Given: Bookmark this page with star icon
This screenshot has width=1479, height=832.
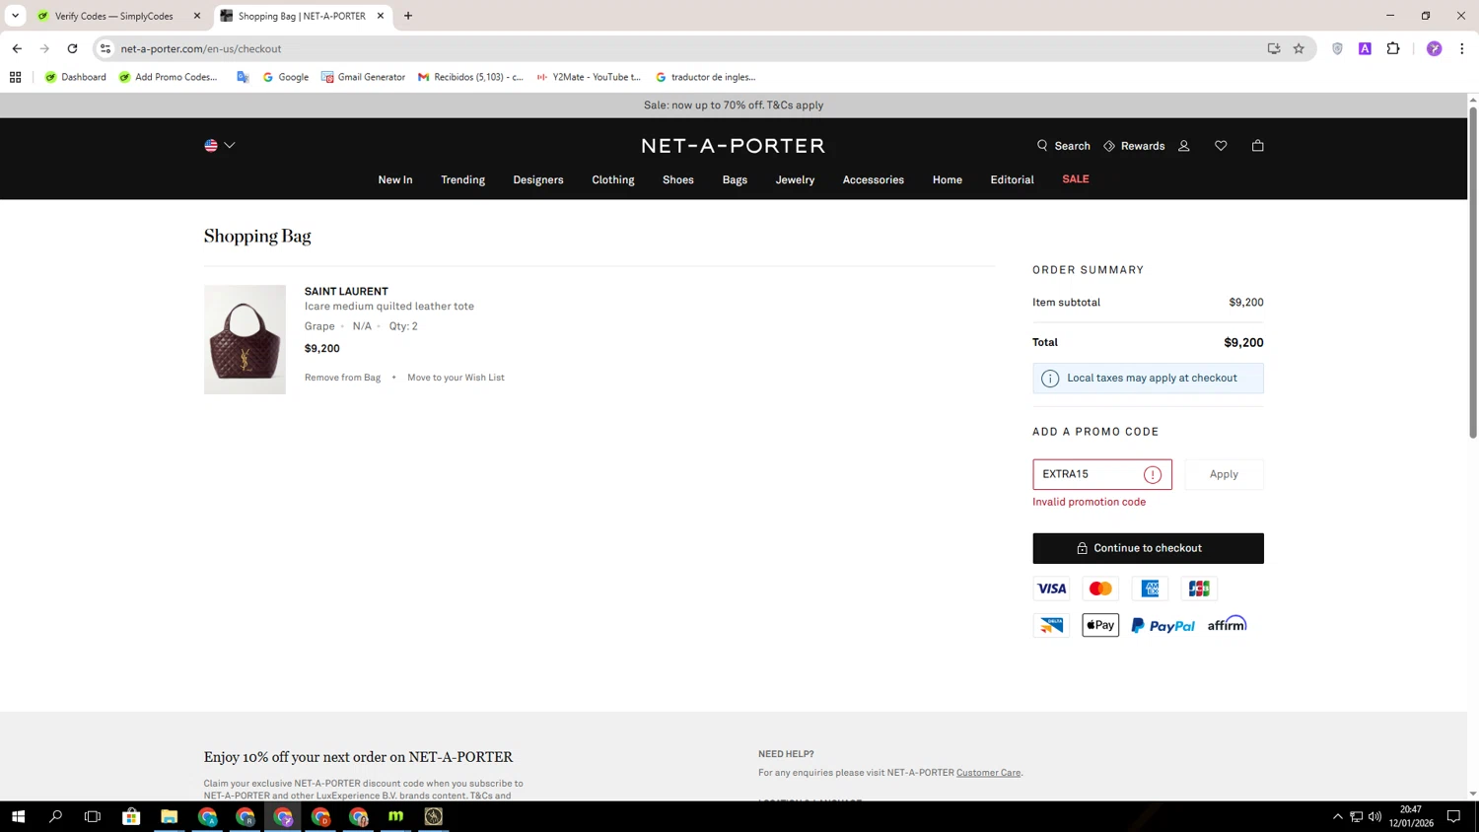Looking at the screenshot, I should pos(1299,48).
